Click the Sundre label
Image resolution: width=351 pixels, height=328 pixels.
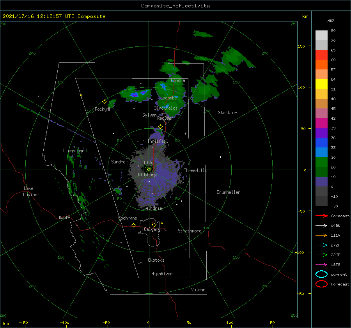click(118, 161)
